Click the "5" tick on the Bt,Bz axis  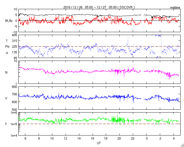coord(17,15)
